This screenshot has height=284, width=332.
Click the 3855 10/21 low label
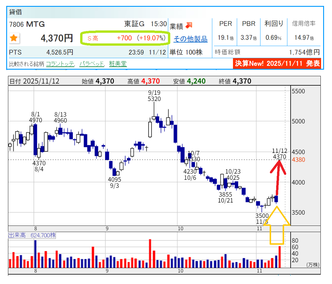(x=225, y=198)
